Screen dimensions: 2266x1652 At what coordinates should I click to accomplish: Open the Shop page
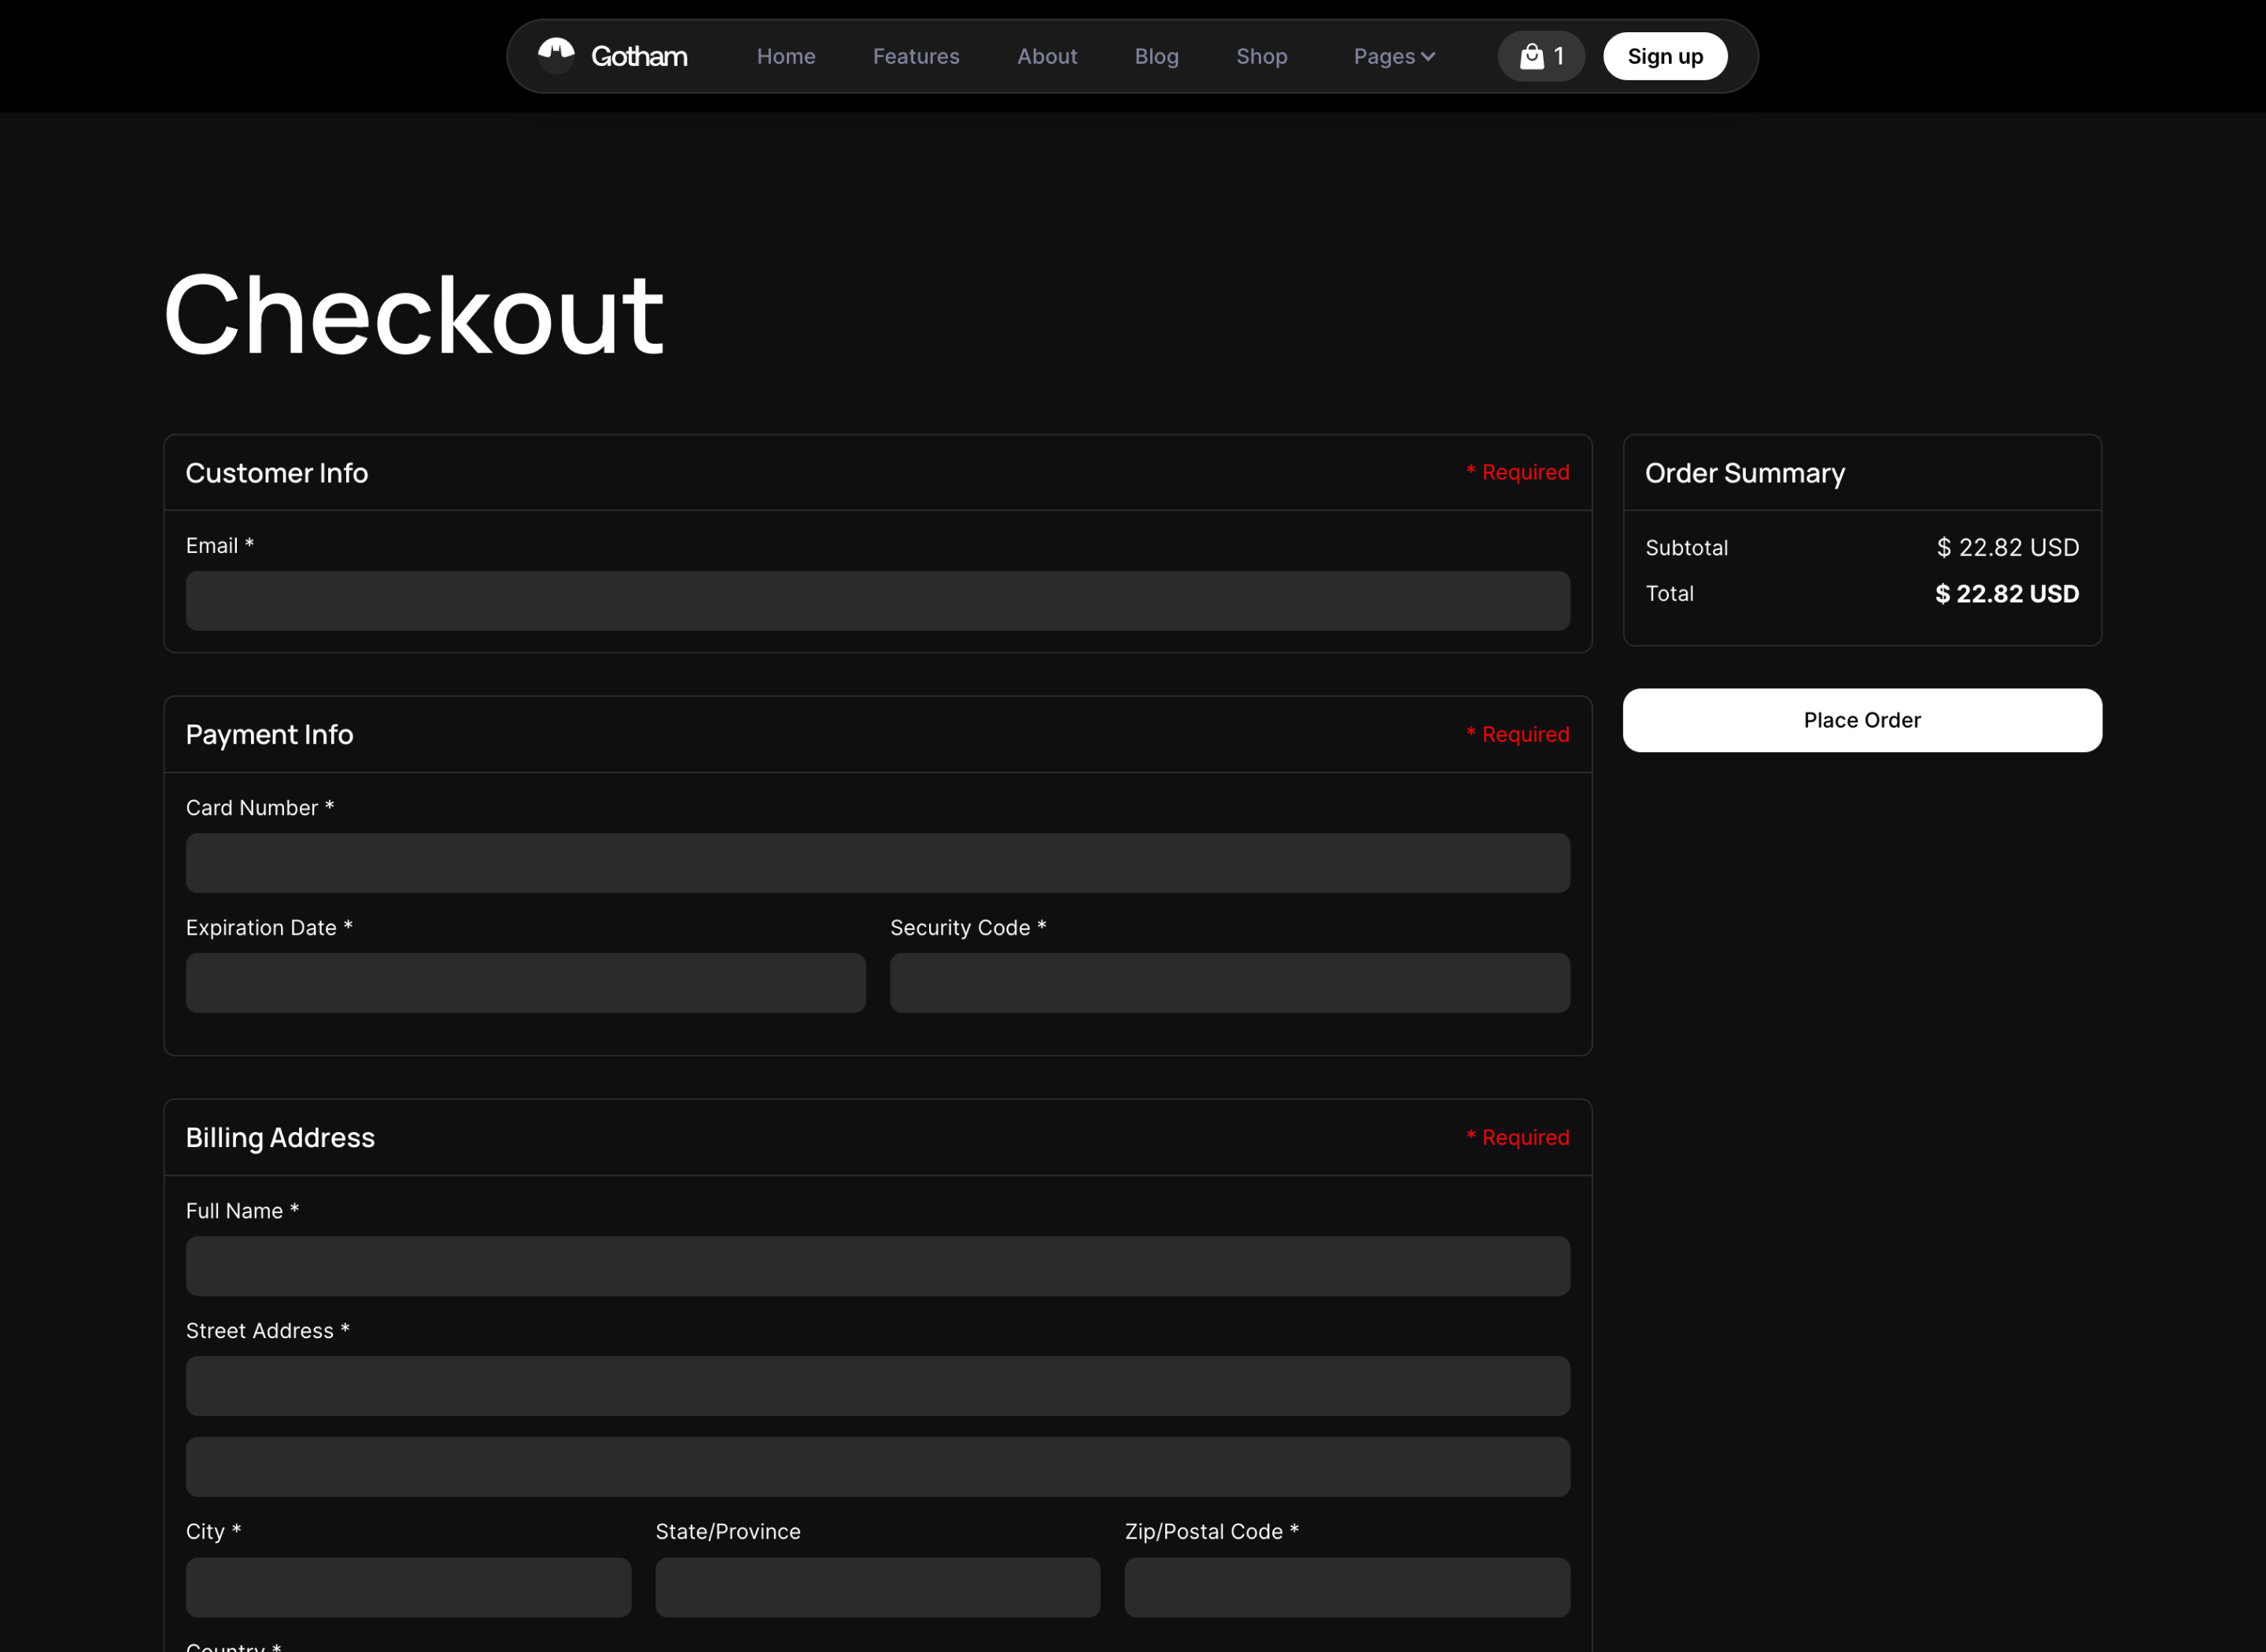[1262, 56]
